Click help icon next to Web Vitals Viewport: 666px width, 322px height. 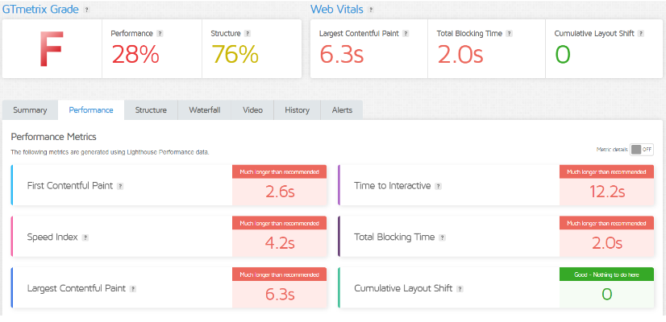[371, 10]
